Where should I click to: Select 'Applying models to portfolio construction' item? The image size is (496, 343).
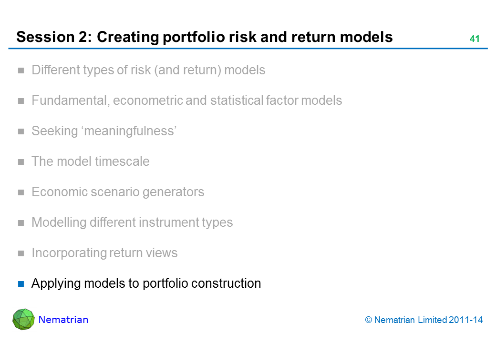click(146, 283)
